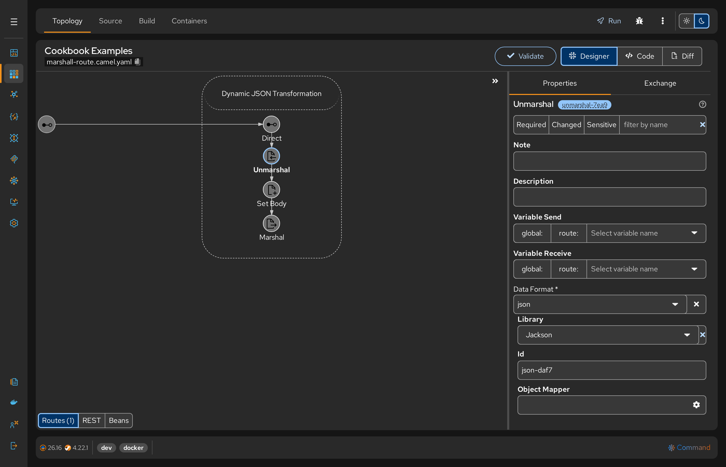Open the Exchange tab

click(x=660, y=83)
